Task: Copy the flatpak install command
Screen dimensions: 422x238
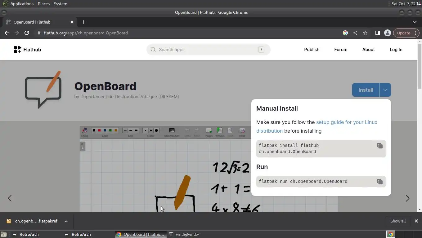Action: point(379,146)
